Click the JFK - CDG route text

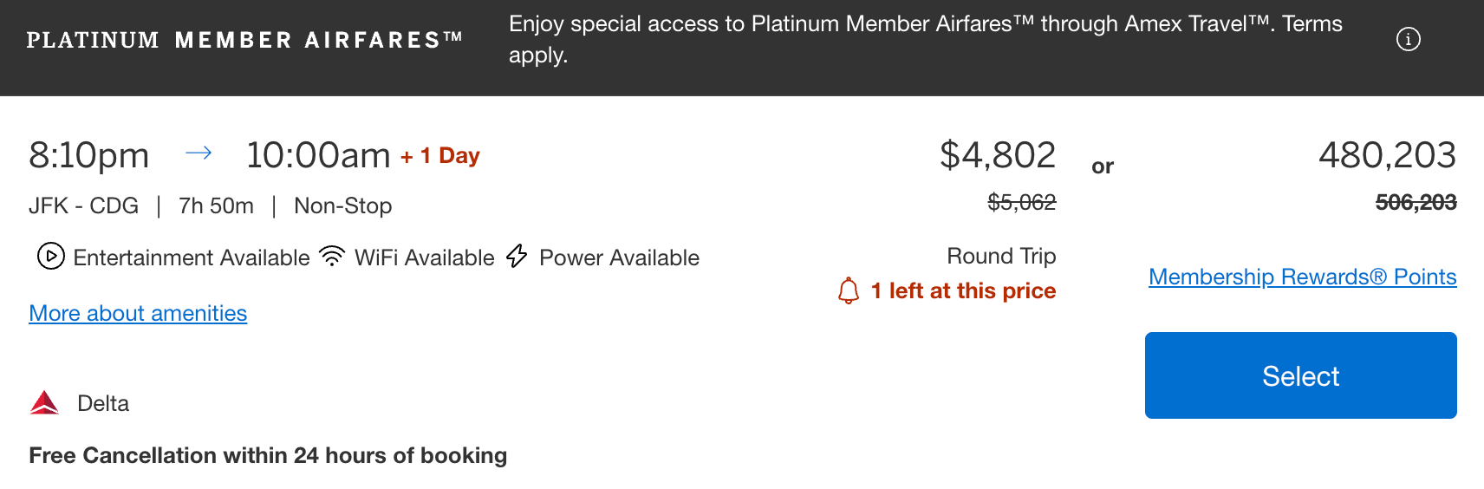(83, 205)
